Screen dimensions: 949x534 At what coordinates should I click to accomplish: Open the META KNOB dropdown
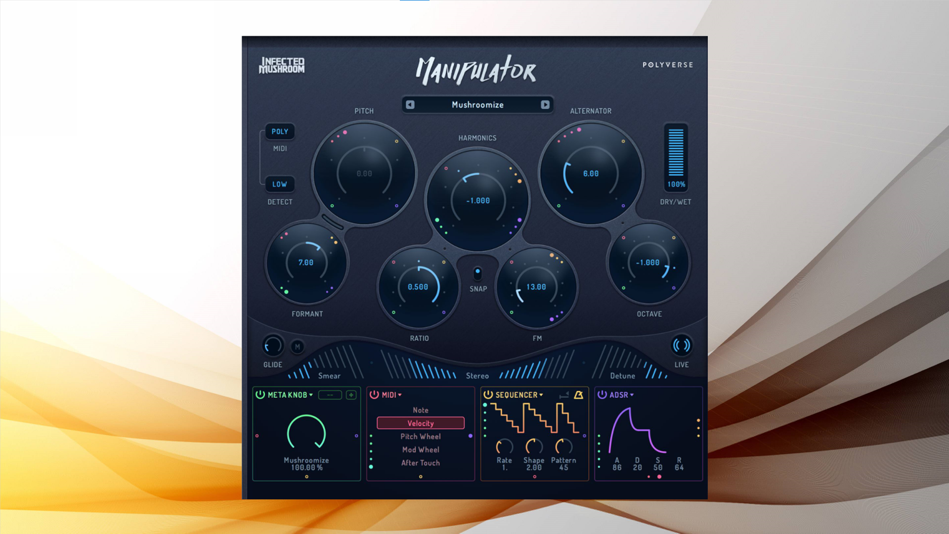(x=291, y=395)
